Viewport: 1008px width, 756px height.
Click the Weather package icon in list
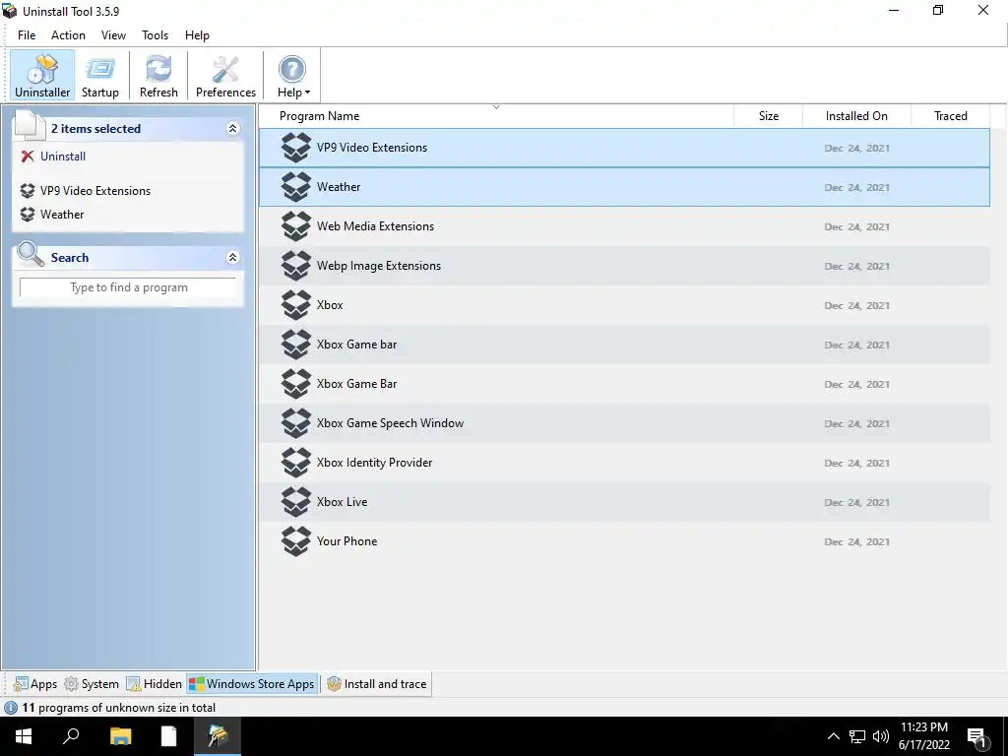[296, 187]
